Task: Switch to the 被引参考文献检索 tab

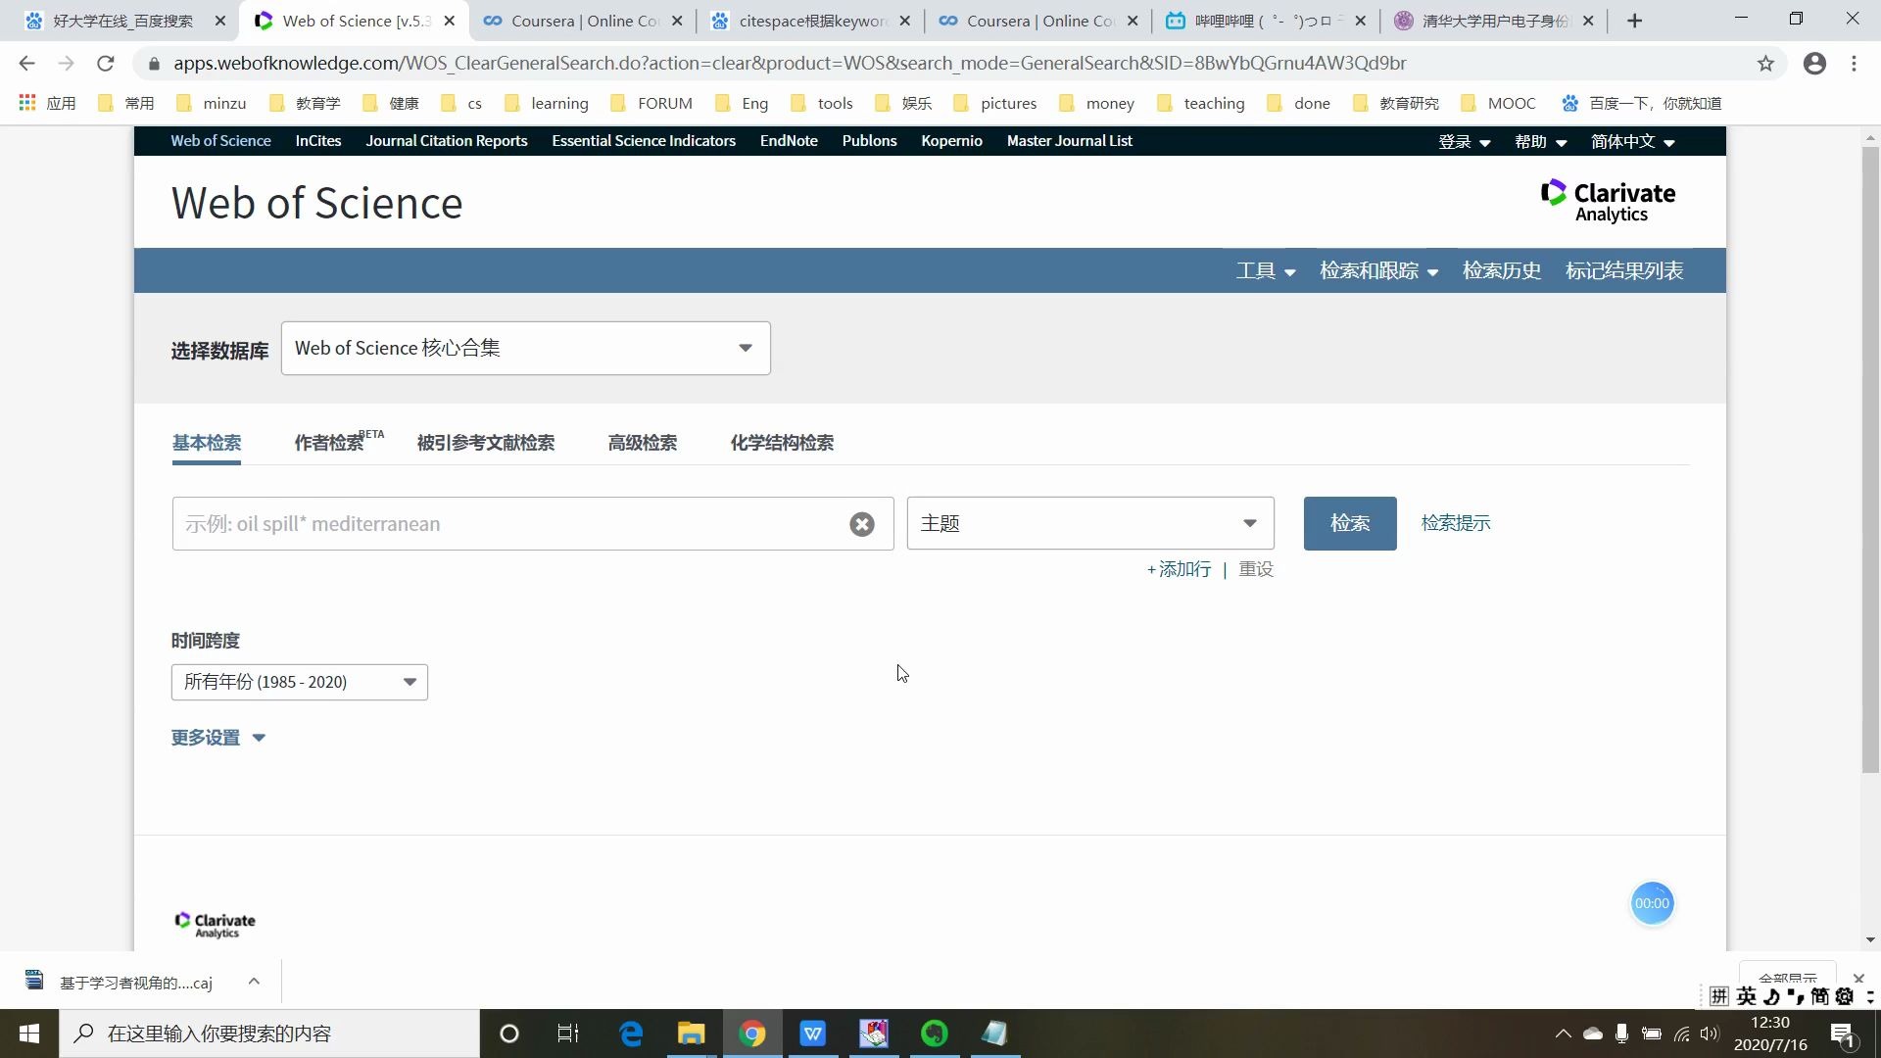Action: point(486,443)
